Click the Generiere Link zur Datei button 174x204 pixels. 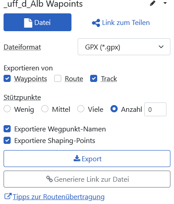87,179
